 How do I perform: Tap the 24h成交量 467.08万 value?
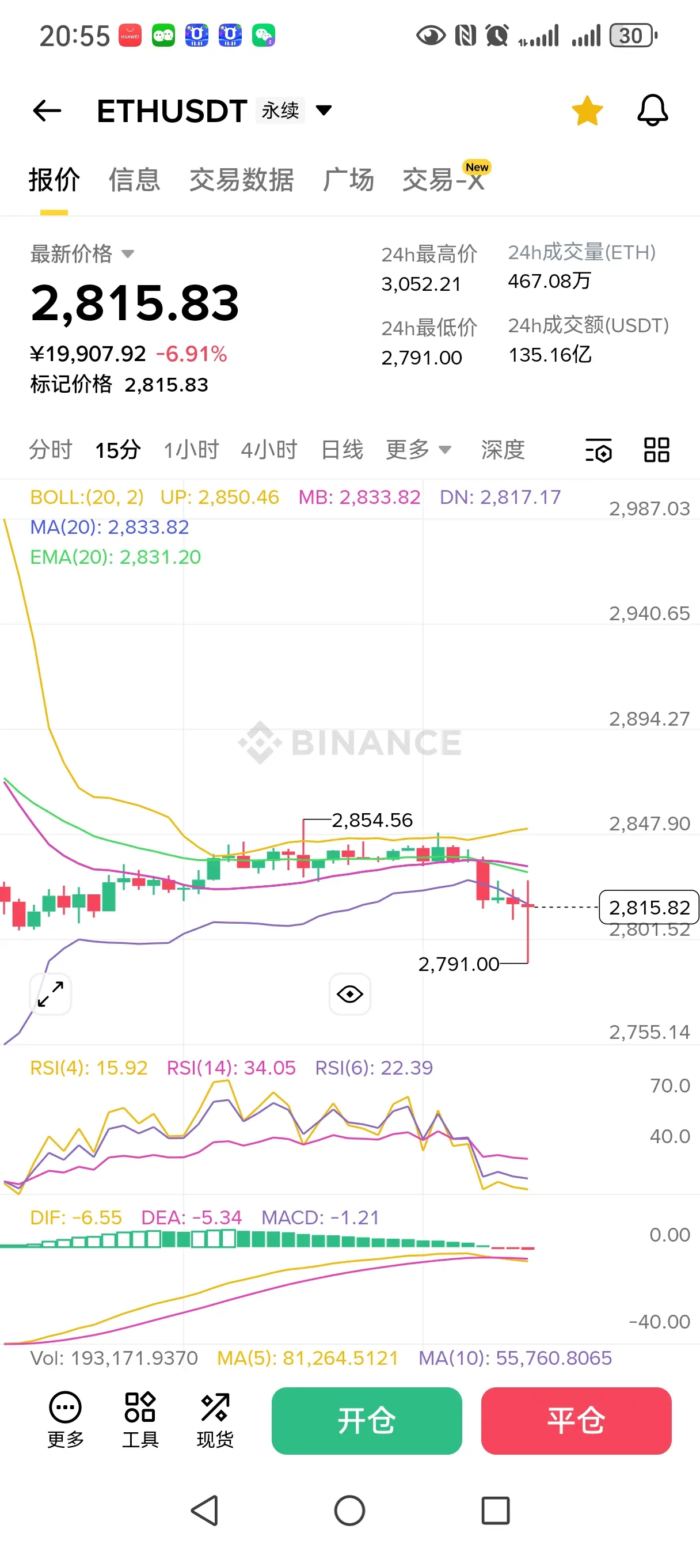(x=549, y=280)
